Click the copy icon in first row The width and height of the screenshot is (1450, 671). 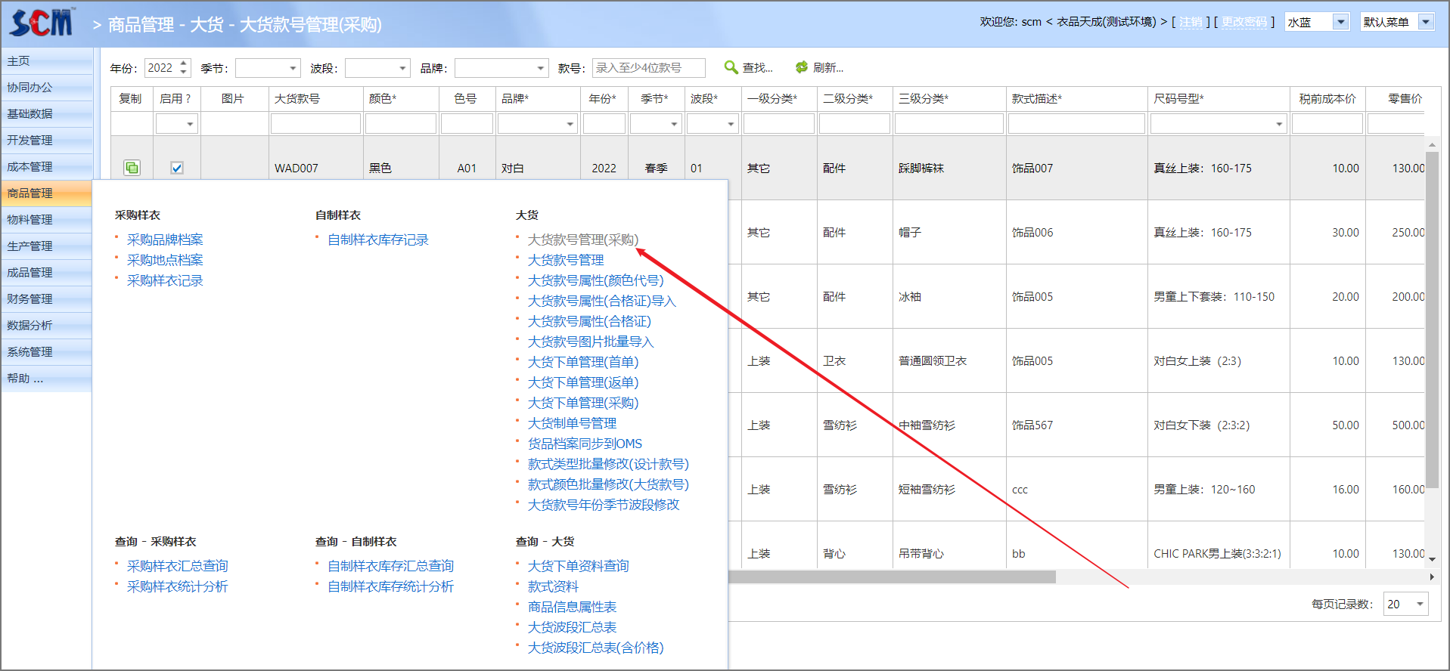(x=132, y=168)
